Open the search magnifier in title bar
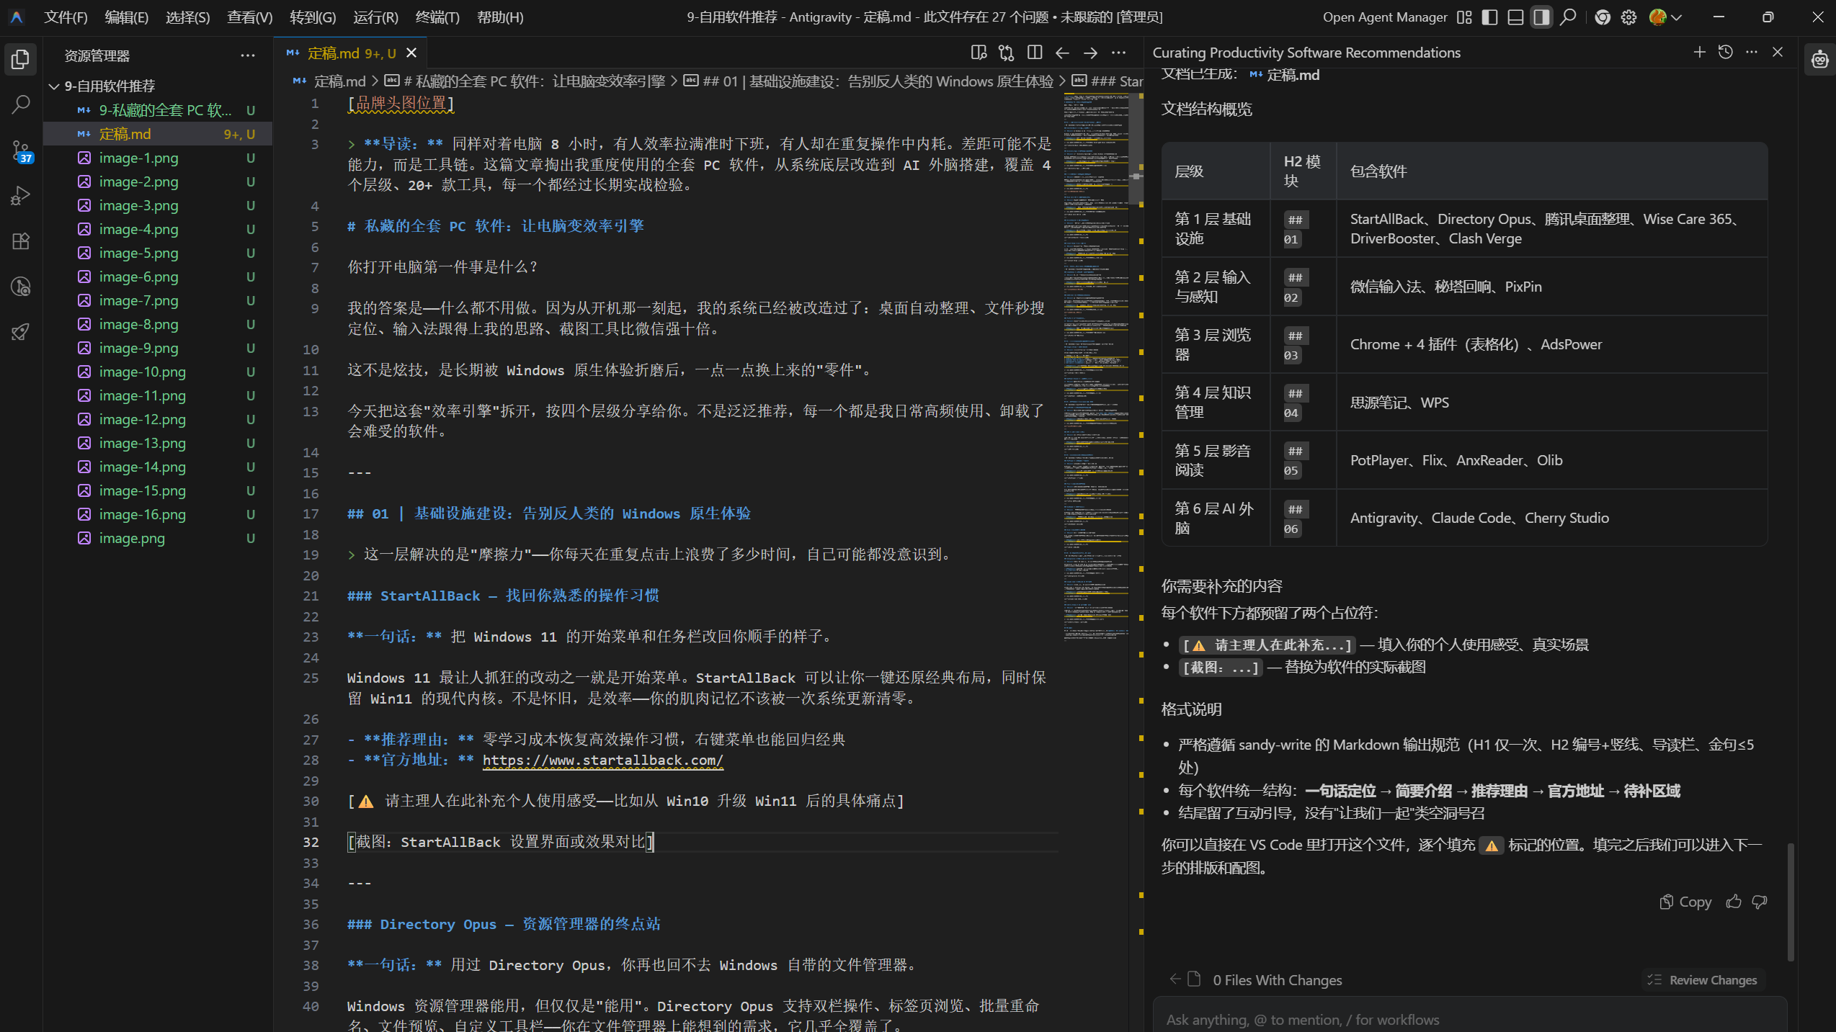The height and width of the screenshot is (1032, 1836). pyautogui.click(x=1568, y=17)
